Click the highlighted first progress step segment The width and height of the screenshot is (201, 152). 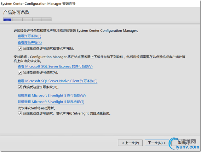click(7, 19)
